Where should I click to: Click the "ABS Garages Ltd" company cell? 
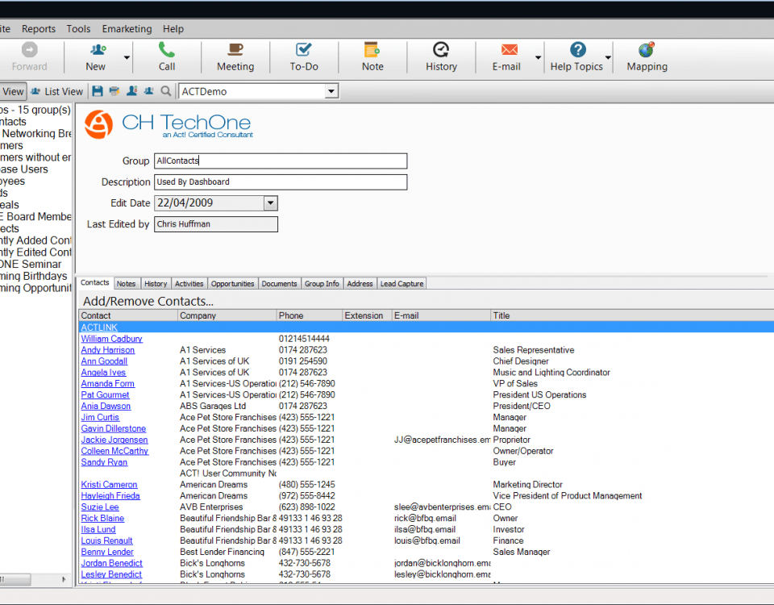coord(213,406)
